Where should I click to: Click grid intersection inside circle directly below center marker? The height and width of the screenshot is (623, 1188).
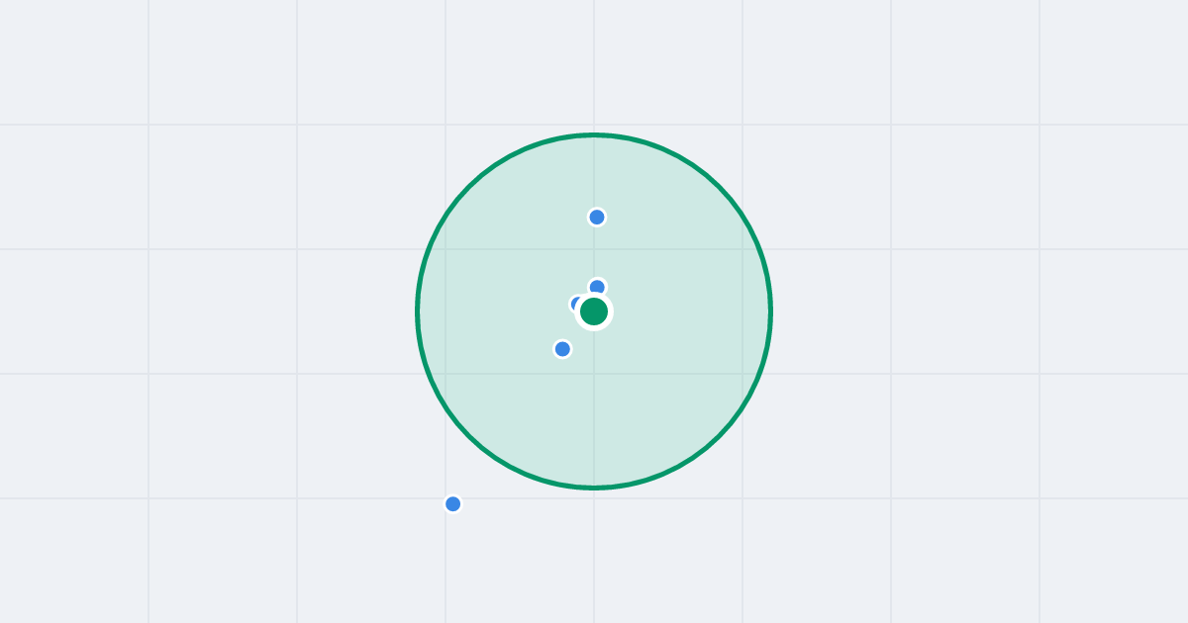click(x=594, y=374)
